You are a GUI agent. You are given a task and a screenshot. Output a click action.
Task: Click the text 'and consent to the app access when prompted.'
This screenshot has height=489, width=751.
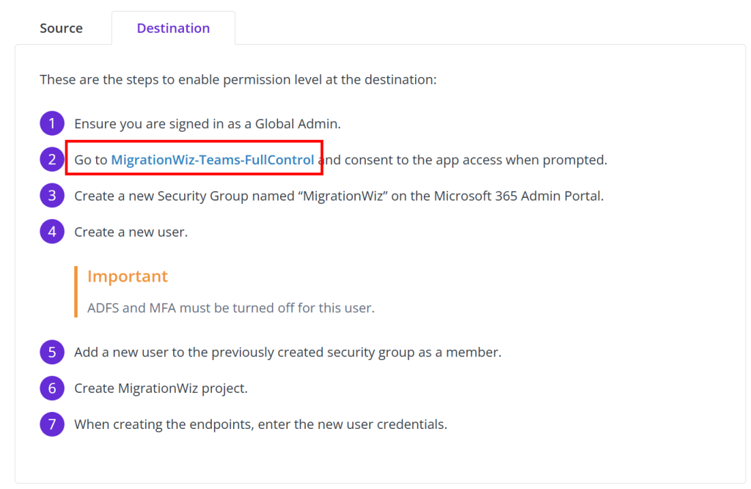click(464, 160)
